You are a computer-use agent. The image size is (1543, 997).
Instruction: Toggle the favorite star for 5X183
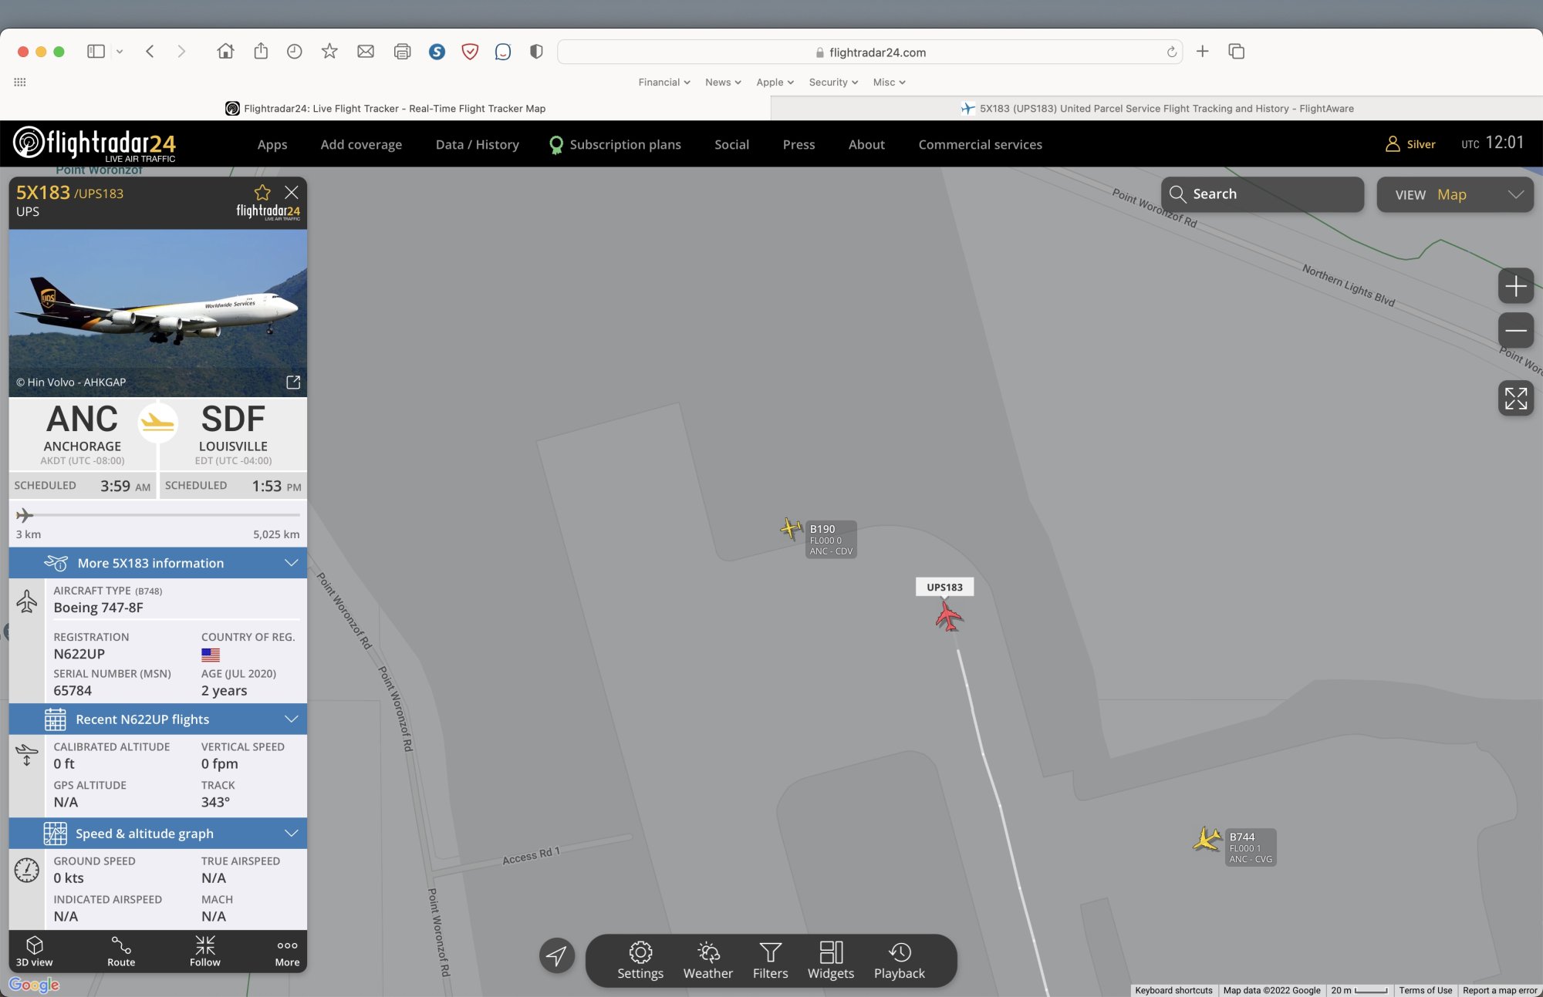[x=262, y=193]
